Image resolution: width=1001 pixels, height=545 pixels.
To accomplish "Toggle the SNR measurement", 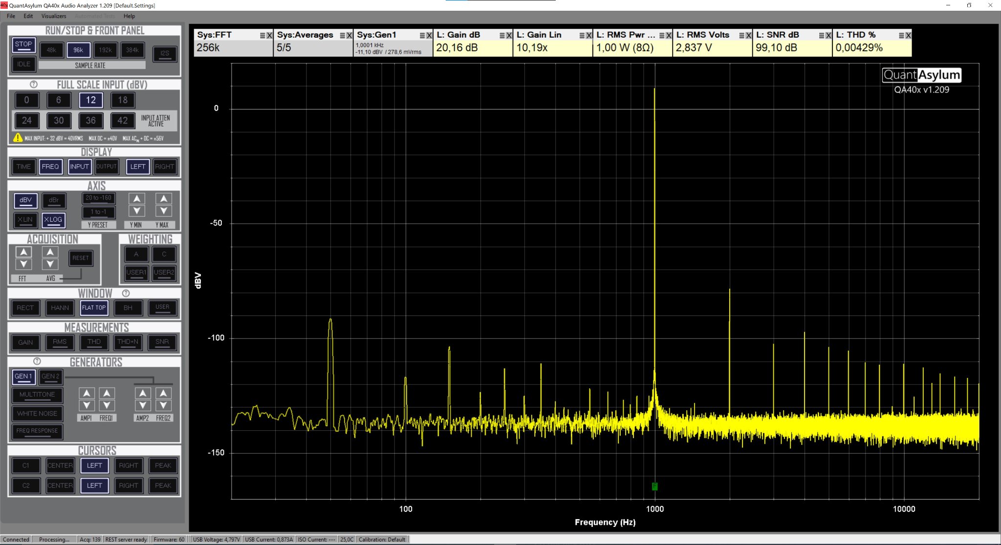I will 162,342.
